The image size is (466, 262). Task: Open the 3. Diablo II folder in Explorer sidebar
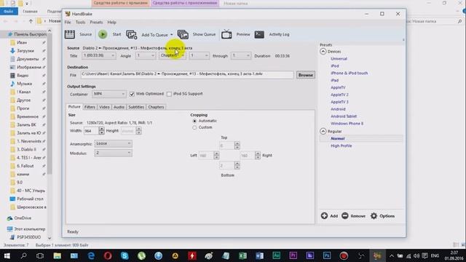26,149
